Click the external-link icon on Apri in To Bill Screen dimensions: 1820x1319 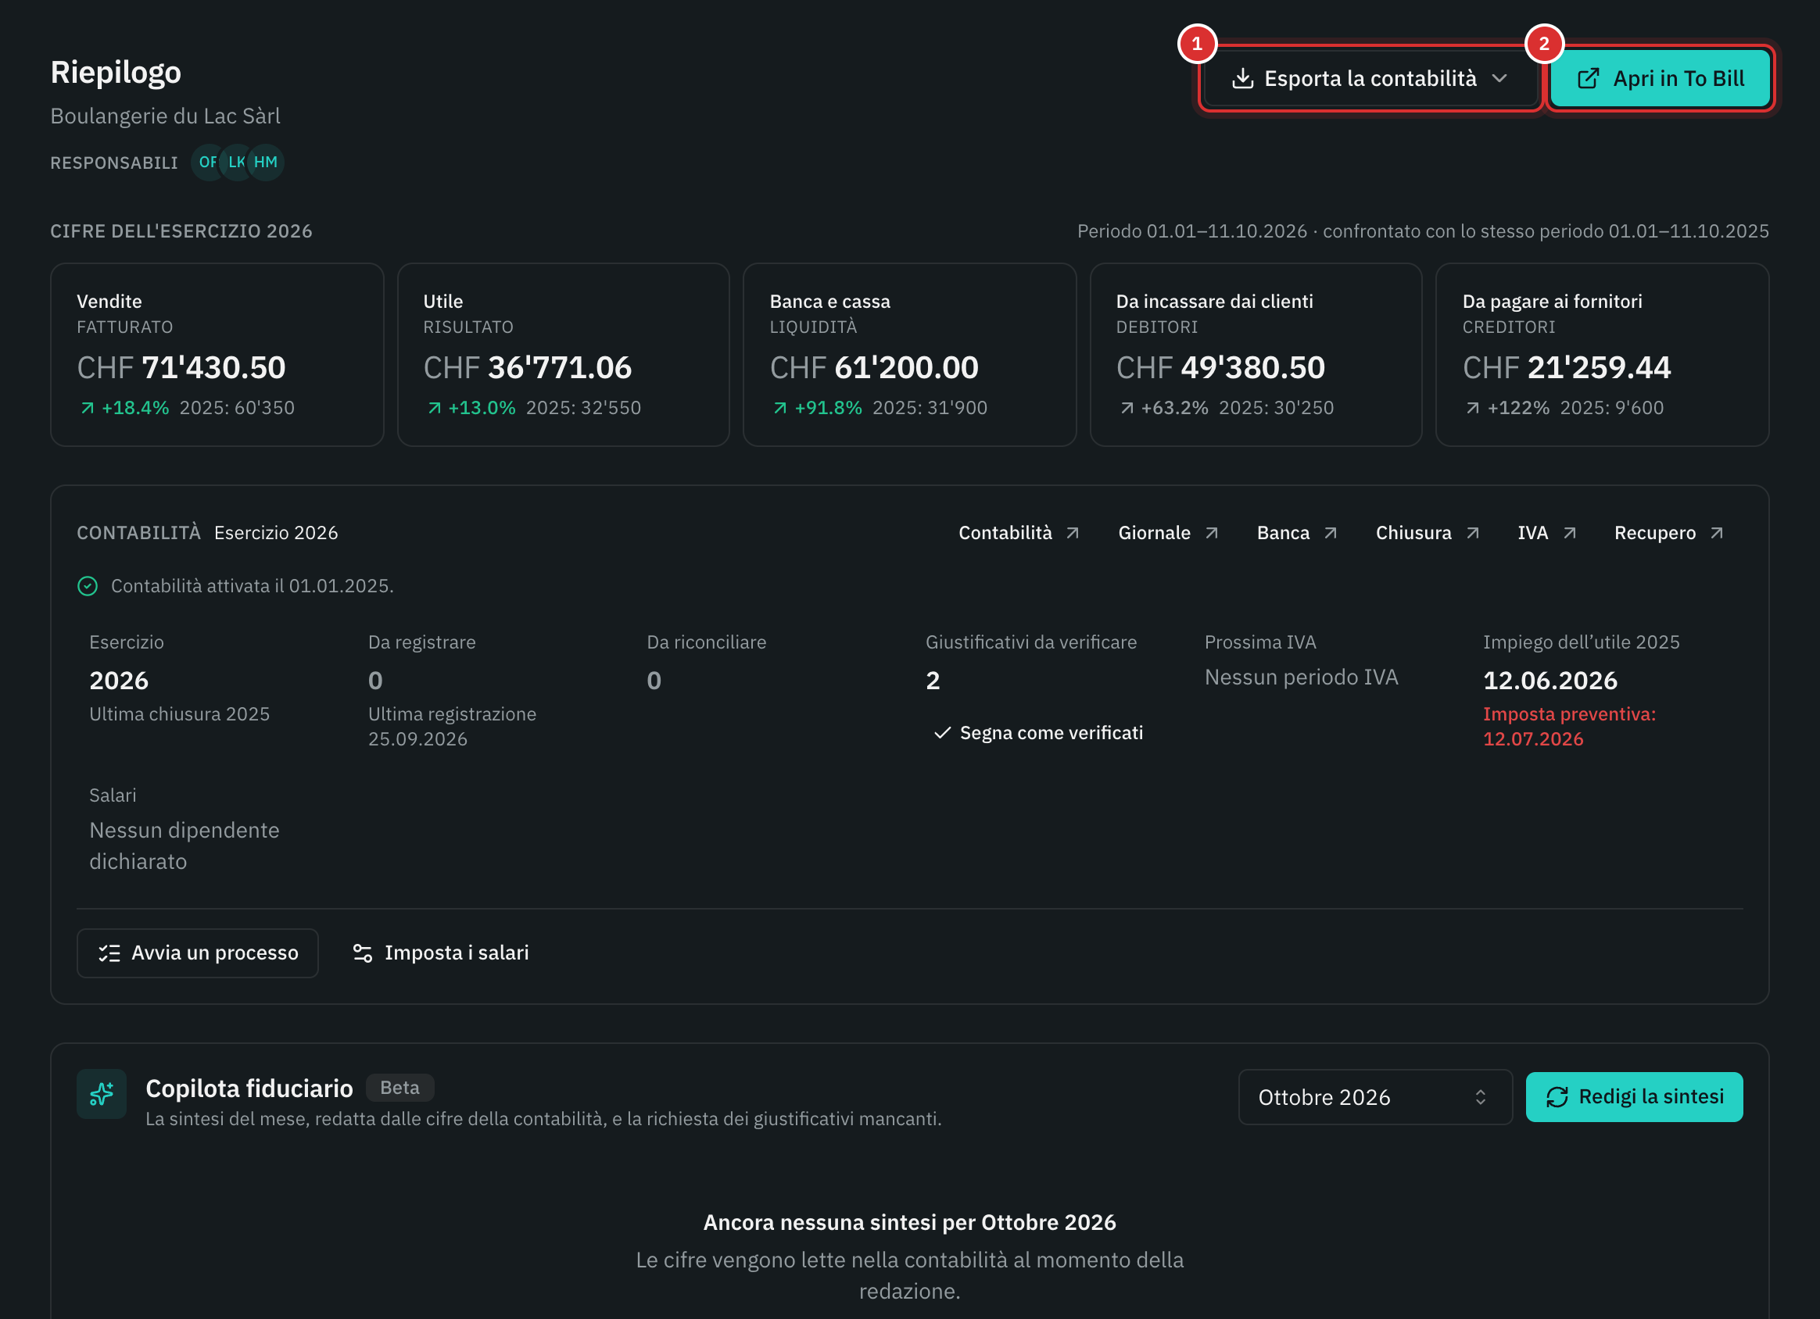click(x=1588, y=79)
